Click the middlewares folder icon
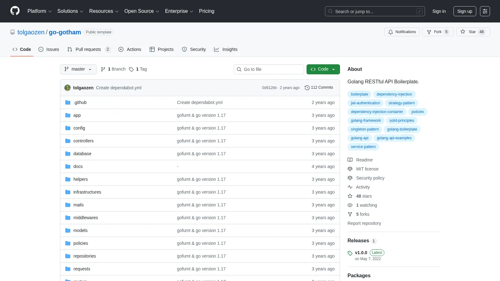Image resolution: width=500 pixels, height=281 pixels. pyautogui.click(x=68, y=218)
